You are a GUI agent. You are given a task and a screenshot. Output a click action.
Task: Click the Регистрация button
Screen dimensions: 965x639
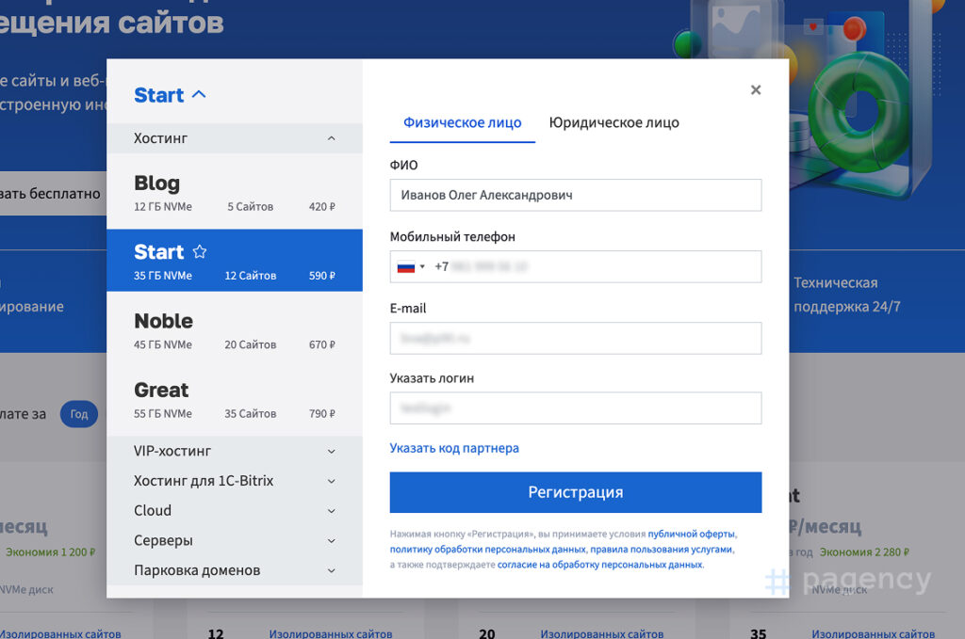(x=576, y=492)
